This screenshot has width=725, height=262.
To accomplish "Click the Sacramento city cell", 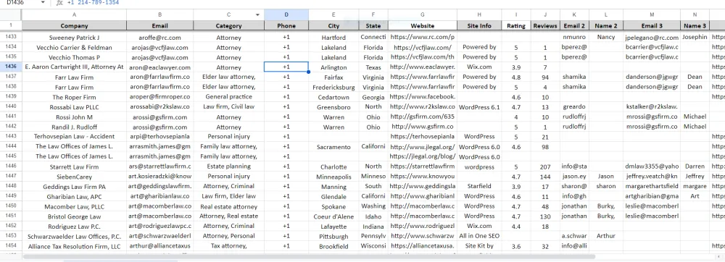I will [333, 147].
